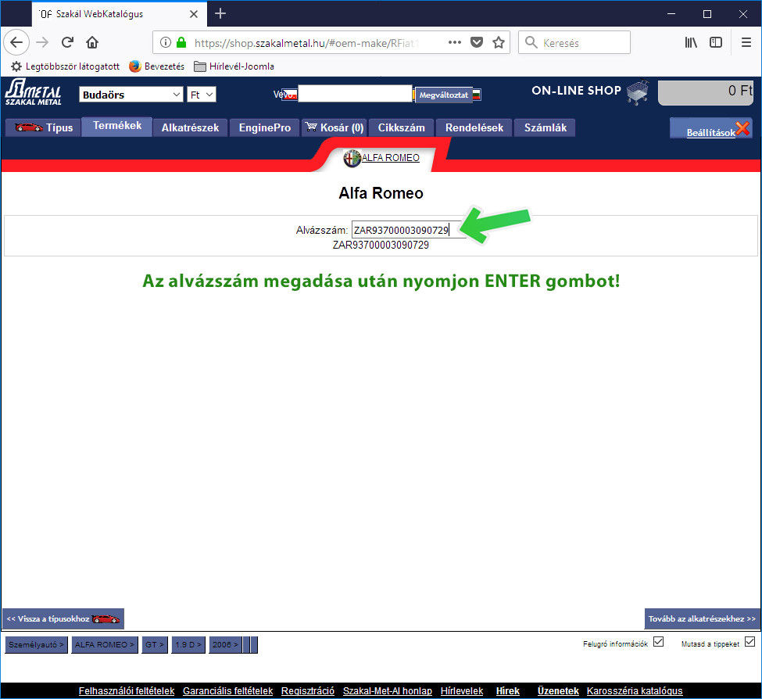Click the browser forward arrow

click(x=42, y=43)
